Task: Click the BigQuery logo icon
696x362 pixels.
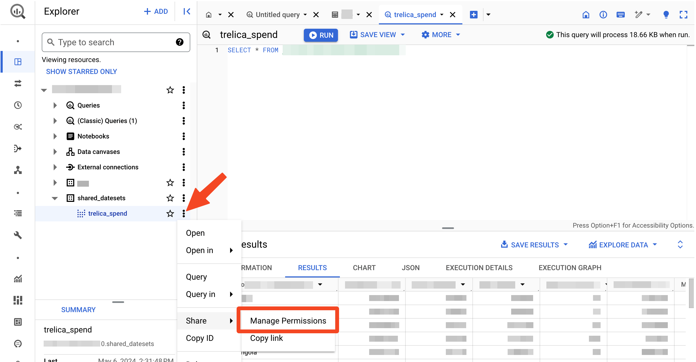Action: tap(18, 12)
